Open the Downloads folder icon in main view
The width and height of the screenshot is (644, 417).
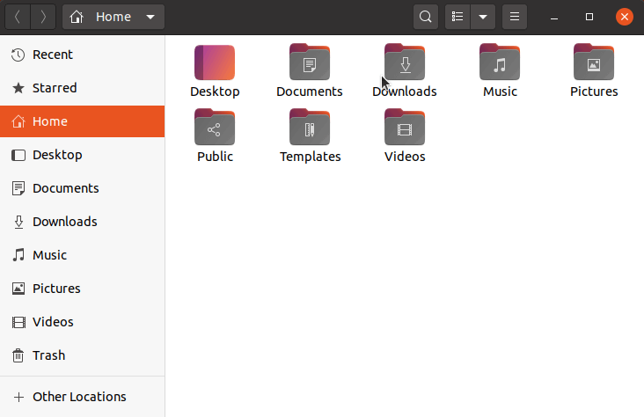(x=405, y=62)
